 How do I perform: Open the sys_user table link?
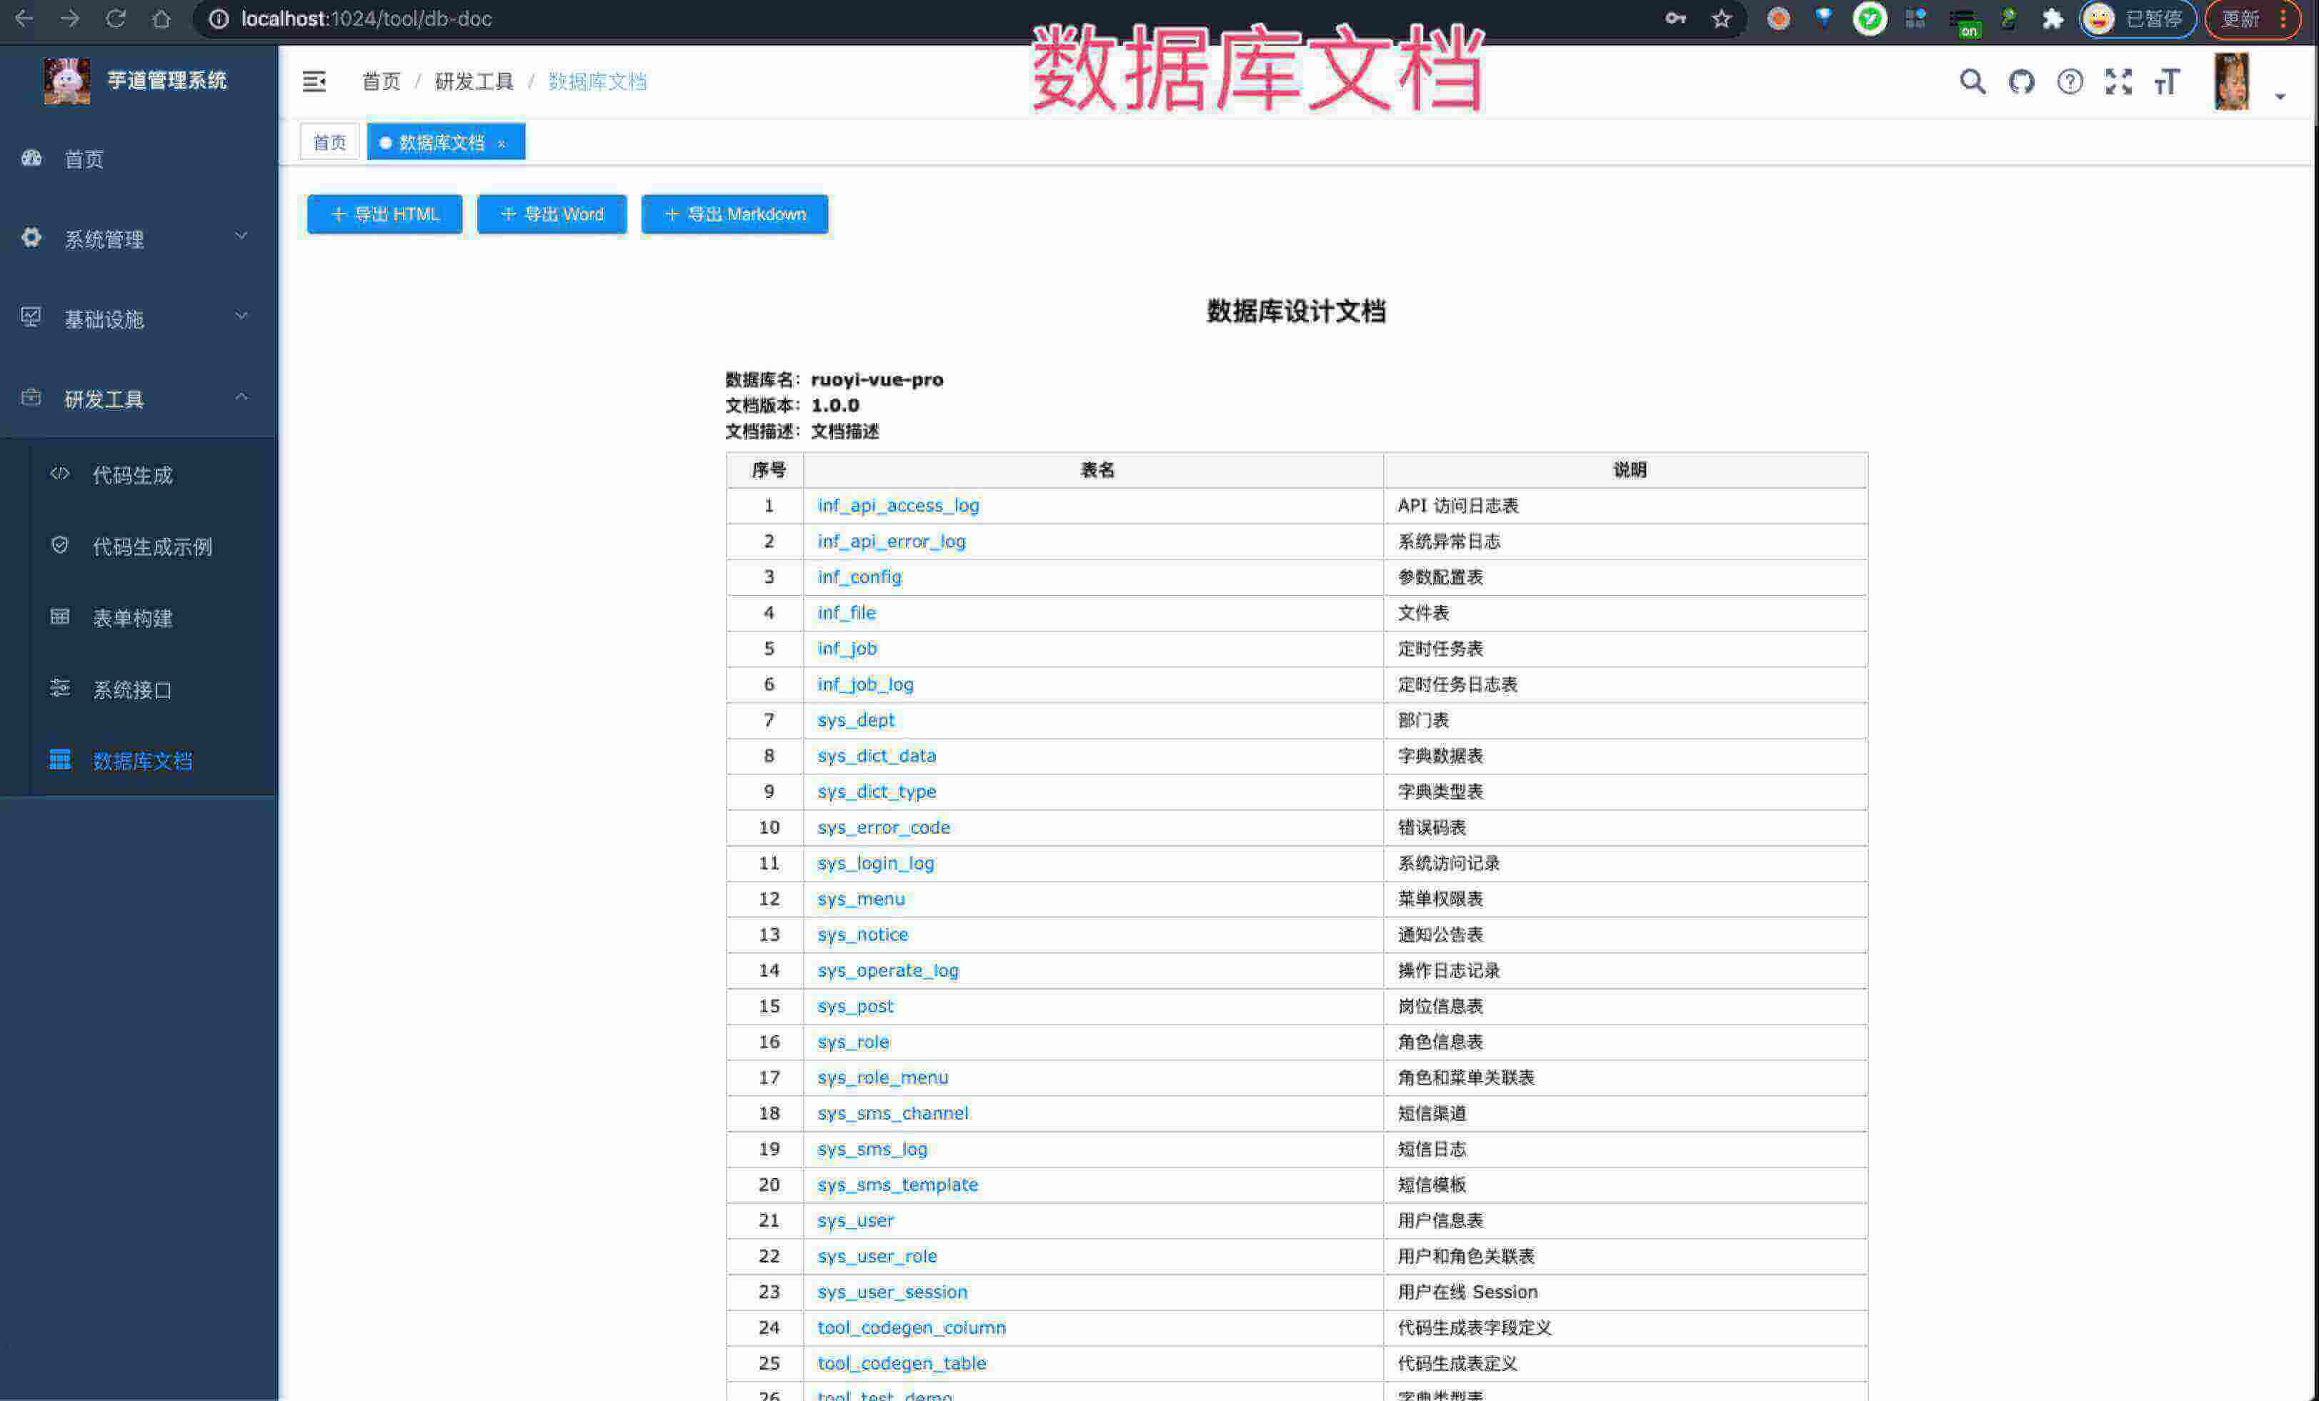click(854, 1220)
